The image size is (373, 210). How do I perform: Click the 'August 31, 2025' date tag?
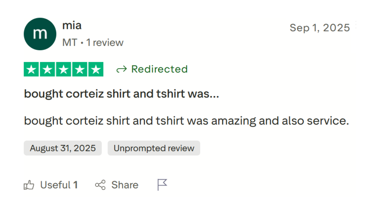pos(63,148)
